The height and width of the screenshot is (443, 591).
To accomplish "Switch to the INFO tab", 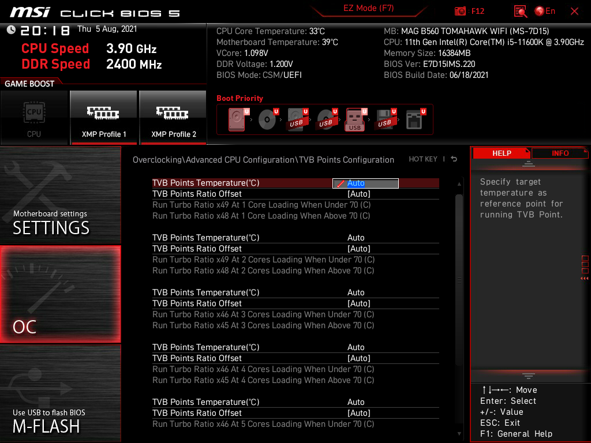I will click(x=560, y=153).
